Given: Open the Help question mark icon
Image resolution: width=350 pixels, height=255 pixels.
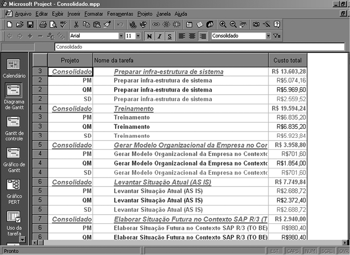Looking at the screenshot, I should point(277,25).
